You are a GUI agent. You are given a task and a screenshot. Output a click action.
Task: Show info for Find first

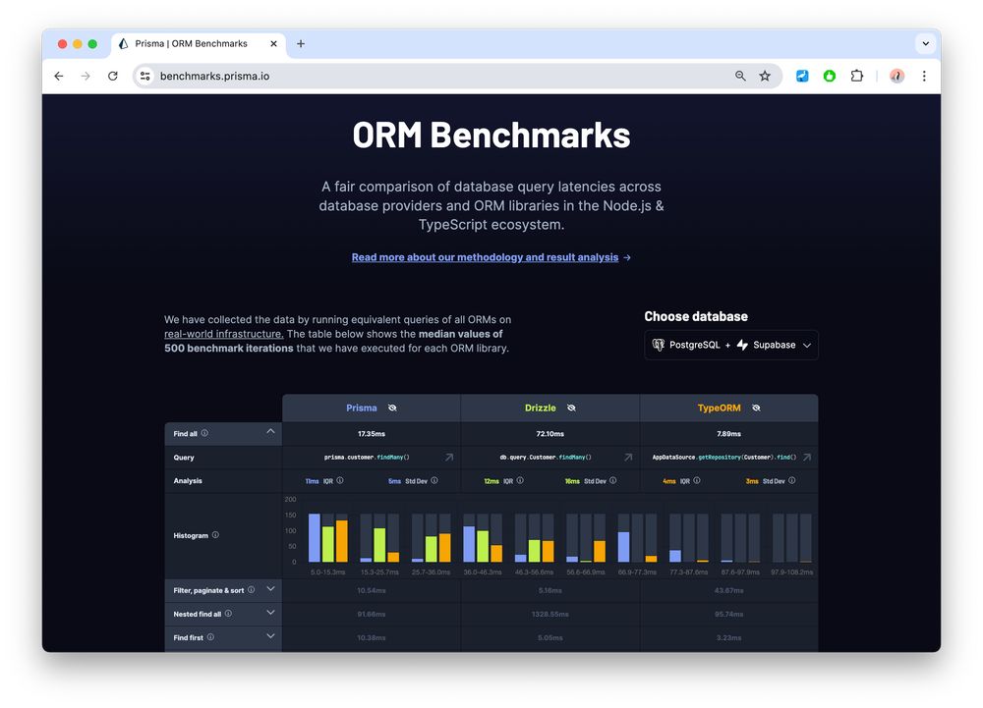coord(210,637)
